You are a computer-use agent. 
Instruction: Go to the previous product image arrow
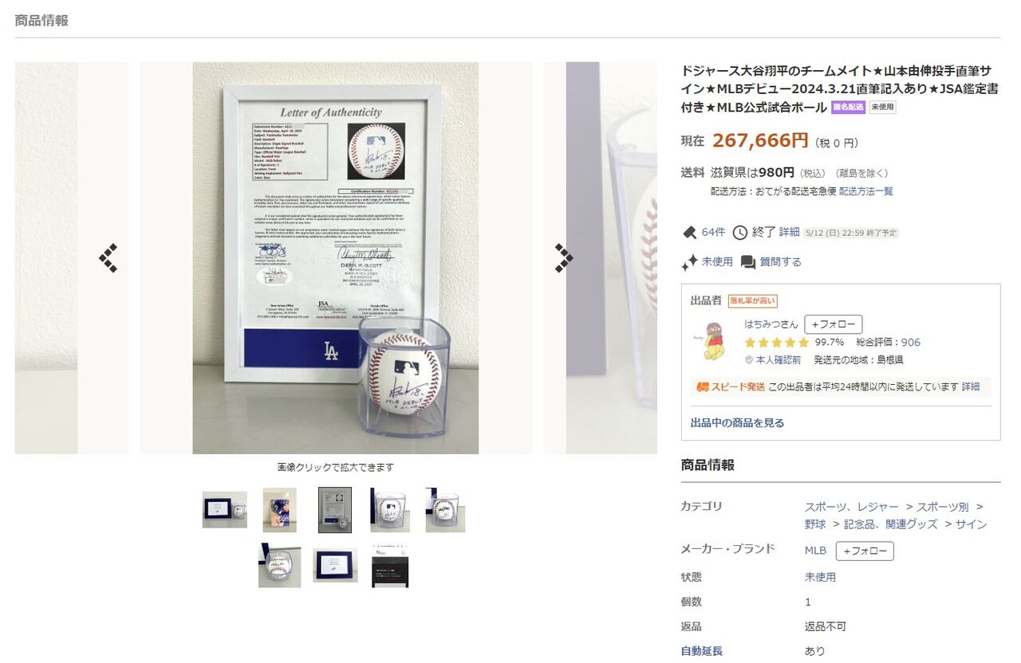click(x=108, y=257)
